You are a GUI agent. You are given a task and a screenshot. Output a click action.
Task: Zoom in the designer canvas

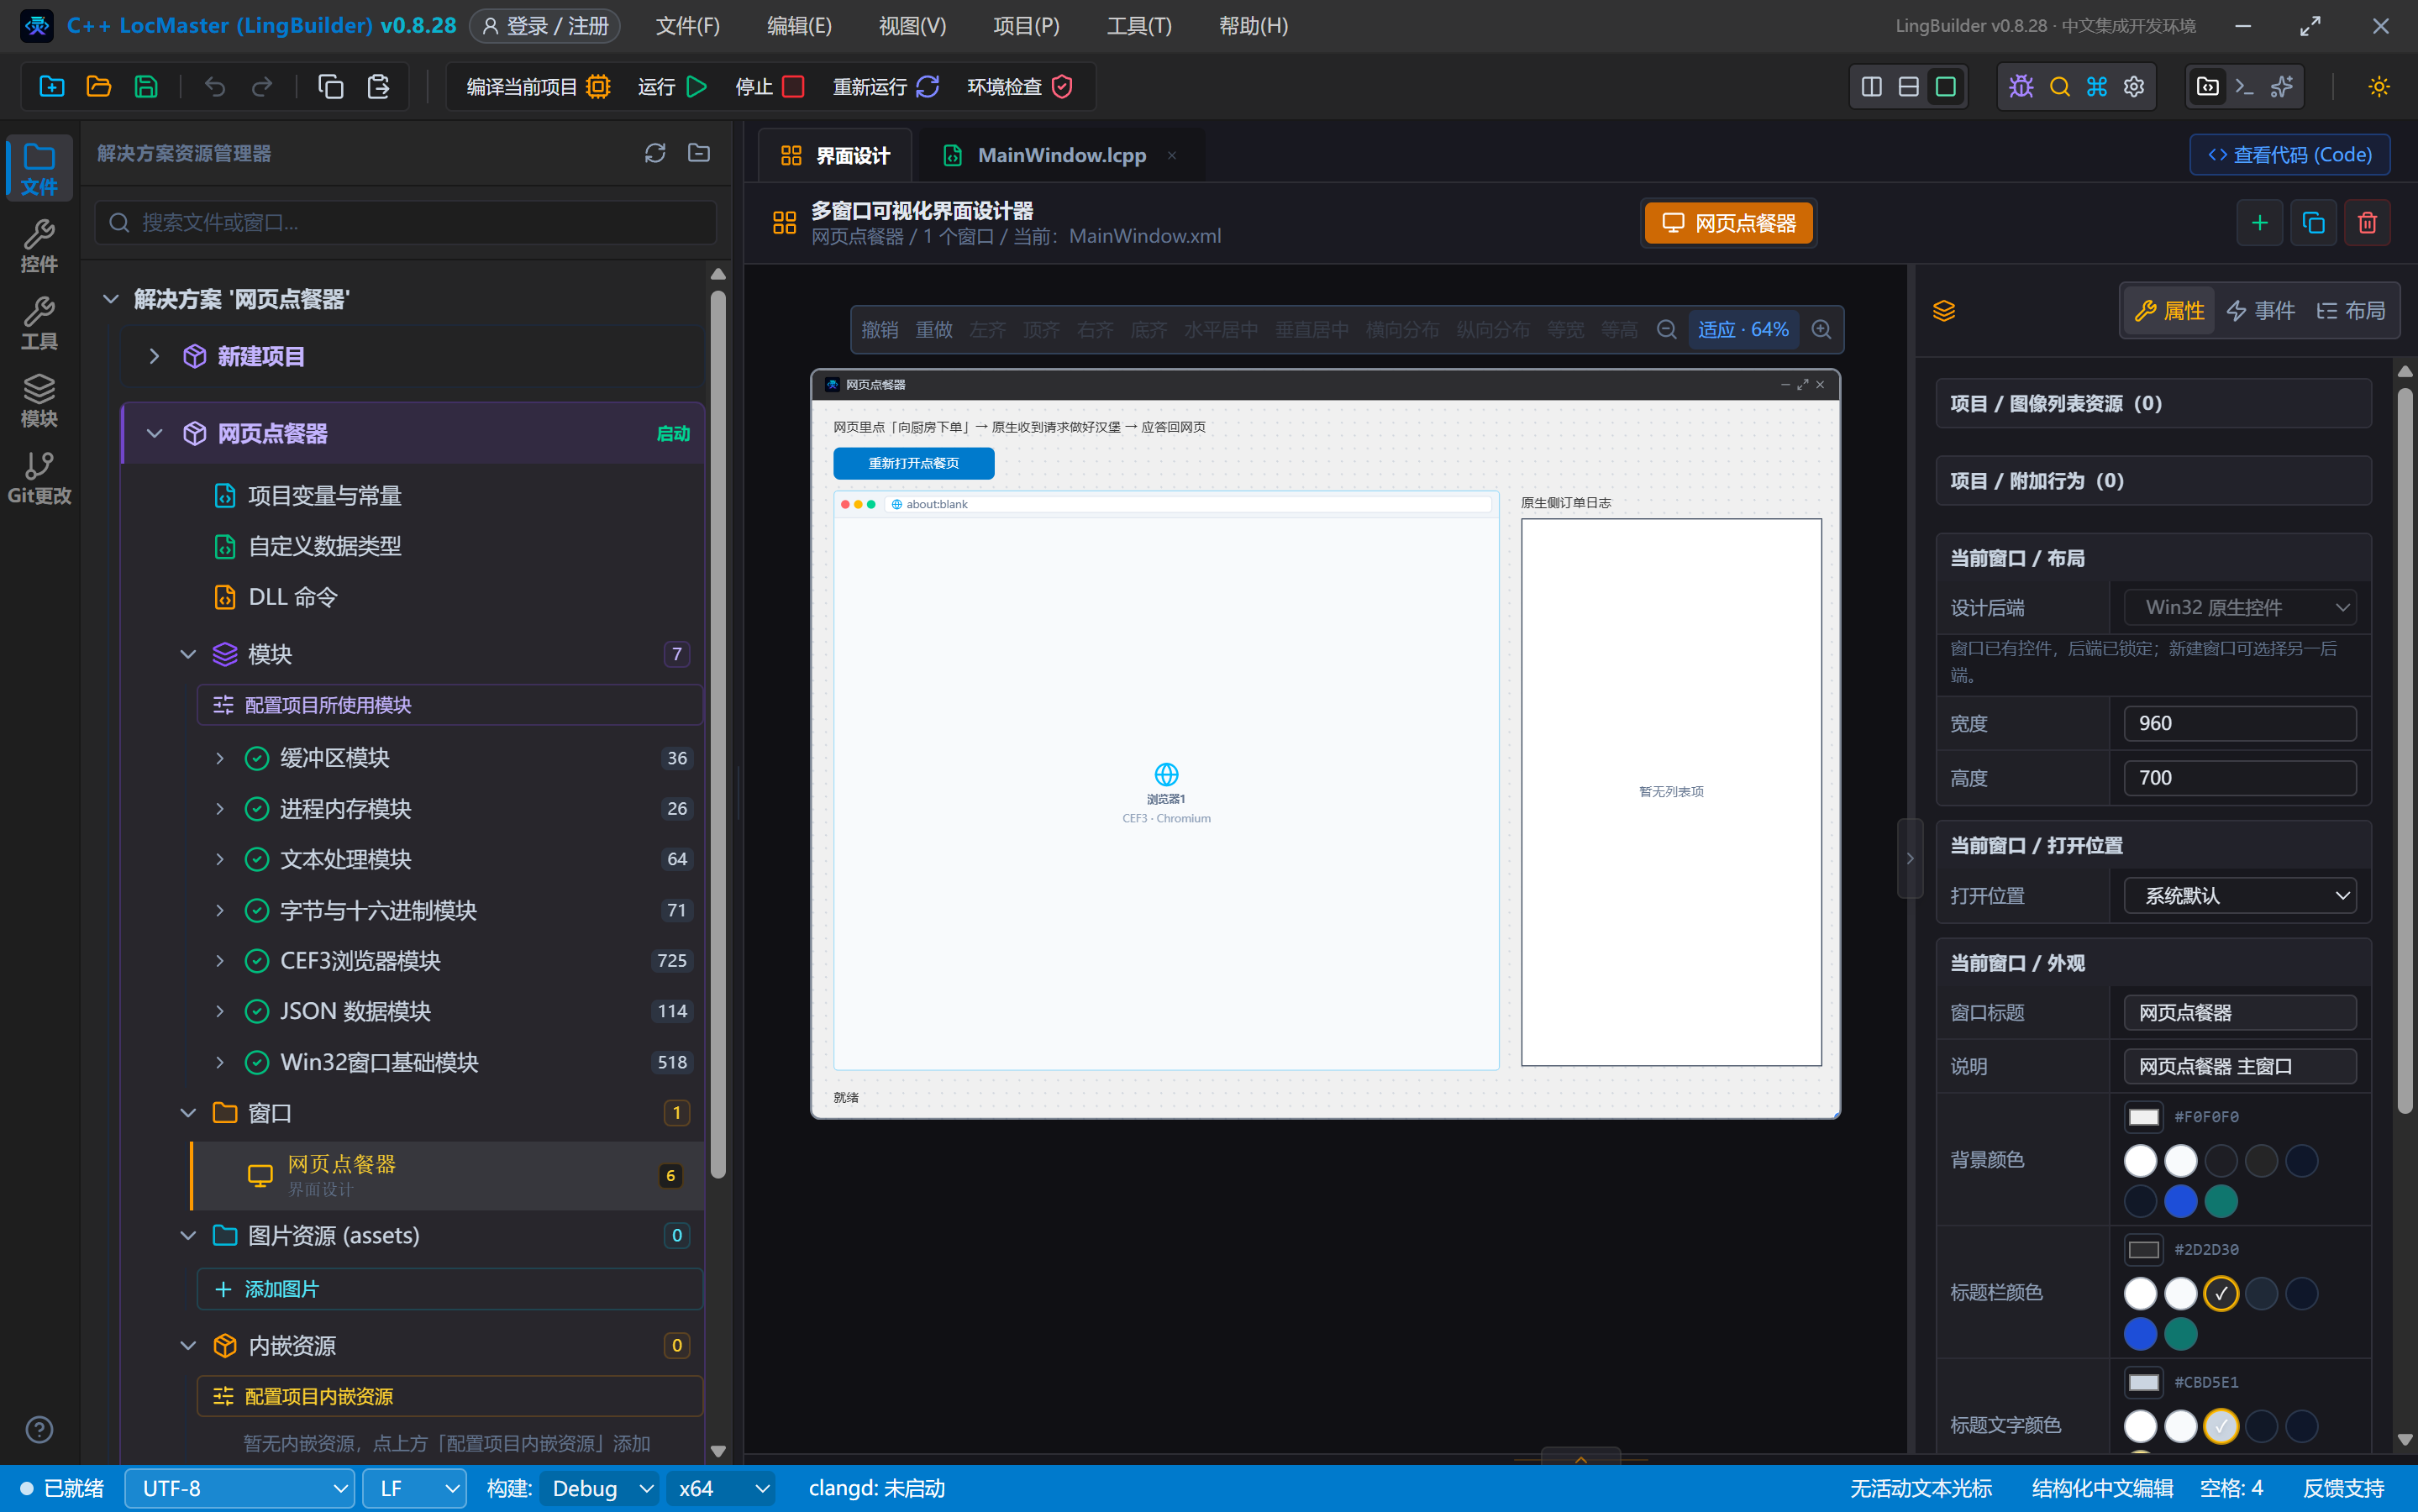(x=1821, y=330)
